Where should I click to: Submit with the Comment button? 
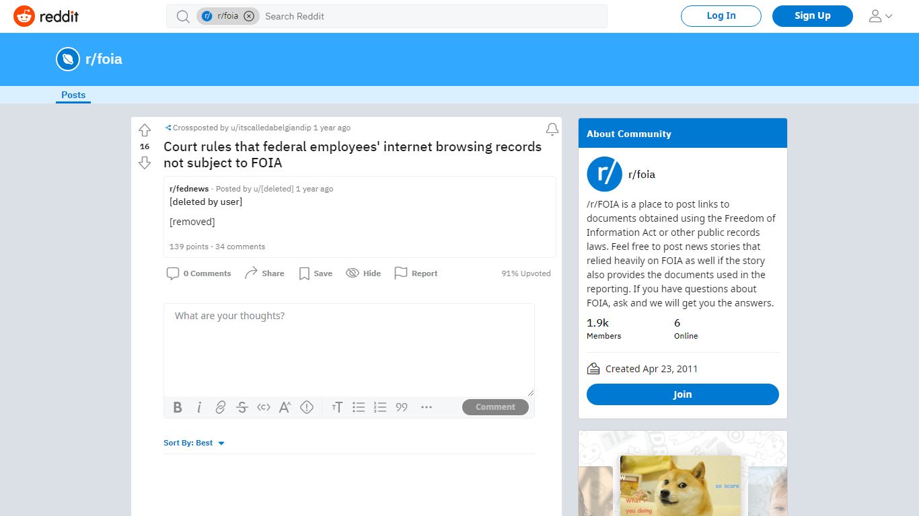coord(495,407)
